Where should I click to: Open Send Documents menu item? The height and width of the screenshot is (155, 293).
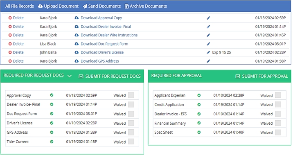(102, 6)
